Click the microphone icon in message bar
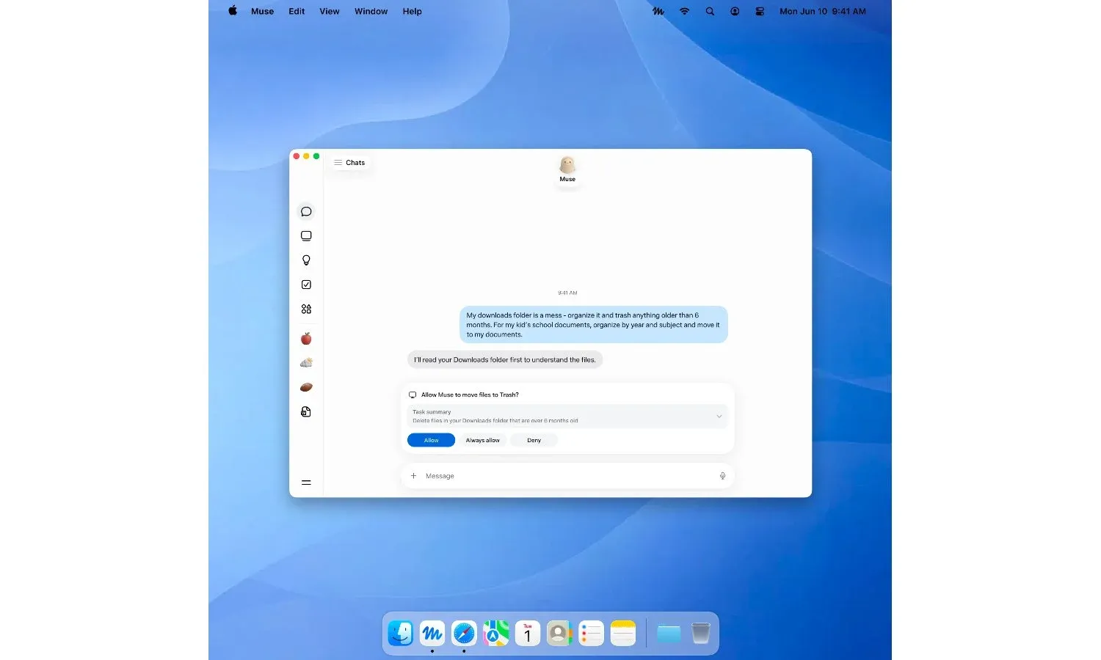 click(x=722, y=476)
